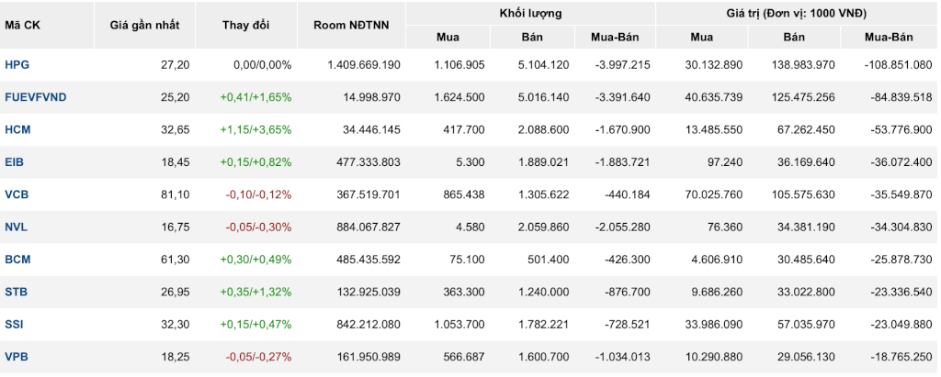Open the STB stock ticker link
The image size is (941, 377).
pos(17,292)
